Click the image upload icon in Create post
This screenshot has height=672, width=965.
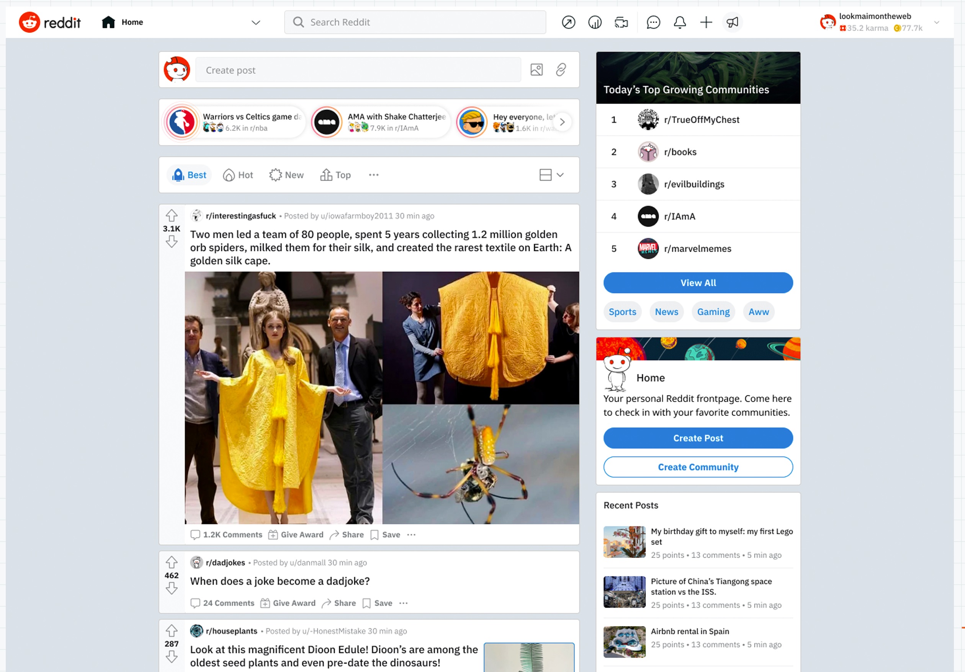(536, 70)
